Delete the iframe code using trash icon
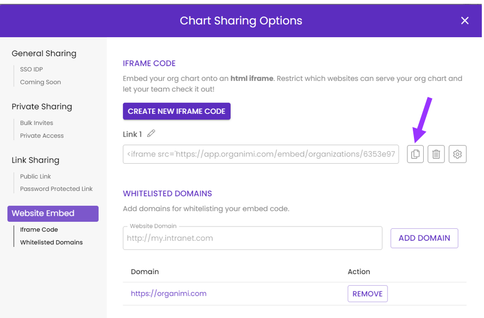This screenshot has height=318, width=484. click(x=436, y=154)
